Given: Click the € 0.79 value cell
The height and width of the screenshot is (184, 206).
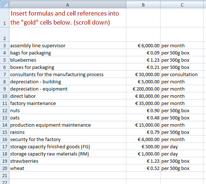Looking at the screenshot, I should 143,132.
